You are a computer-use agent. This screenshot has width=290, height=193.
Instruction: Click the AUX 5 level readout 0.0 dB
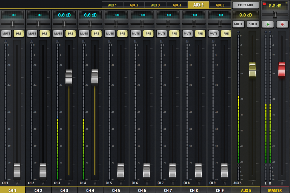click(x=246, y=15)
